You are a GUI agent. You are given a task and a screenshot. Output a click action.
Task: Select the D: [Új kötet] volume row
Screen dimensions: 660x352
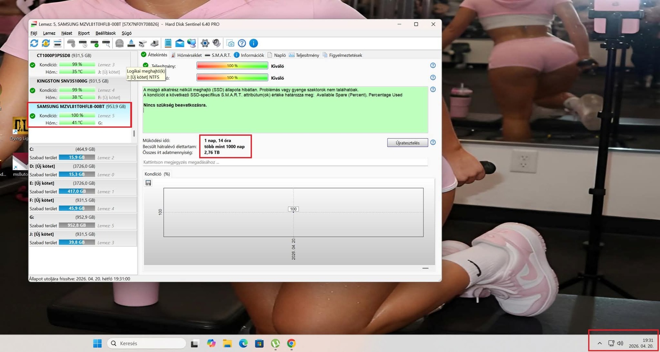(83, 171)
